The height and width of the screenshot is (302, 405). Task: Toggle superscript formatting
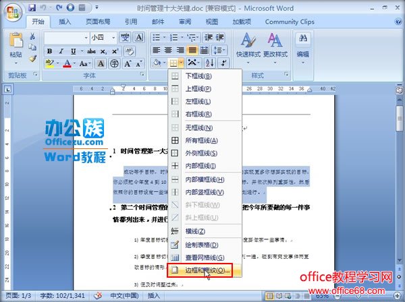(x=115, y=51)
